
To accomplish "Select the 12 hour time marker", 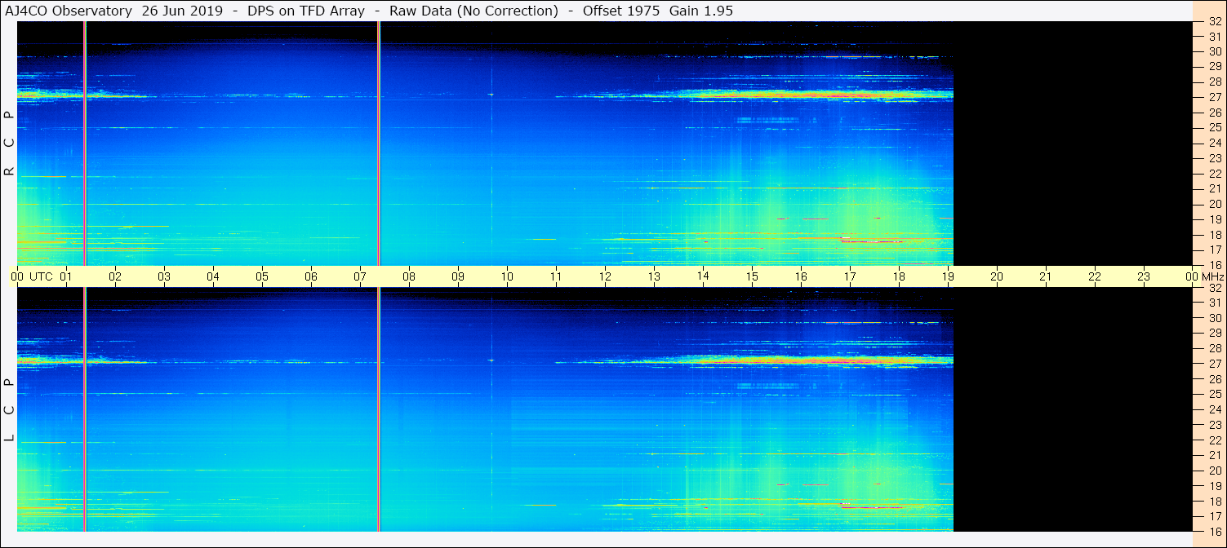I will [x=605, y=276].
